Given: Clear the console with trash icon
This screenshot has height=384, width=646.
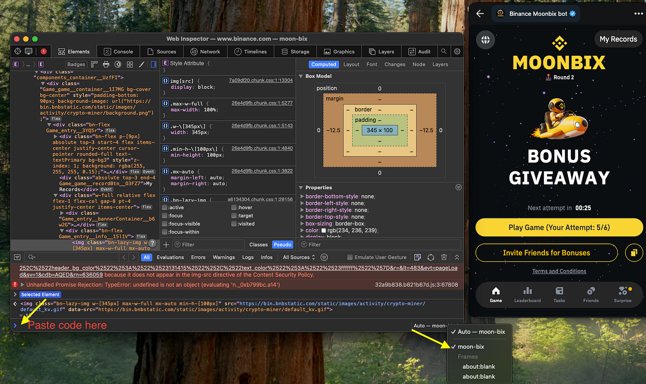Looking at the screenshot, I should pos(443,257).
